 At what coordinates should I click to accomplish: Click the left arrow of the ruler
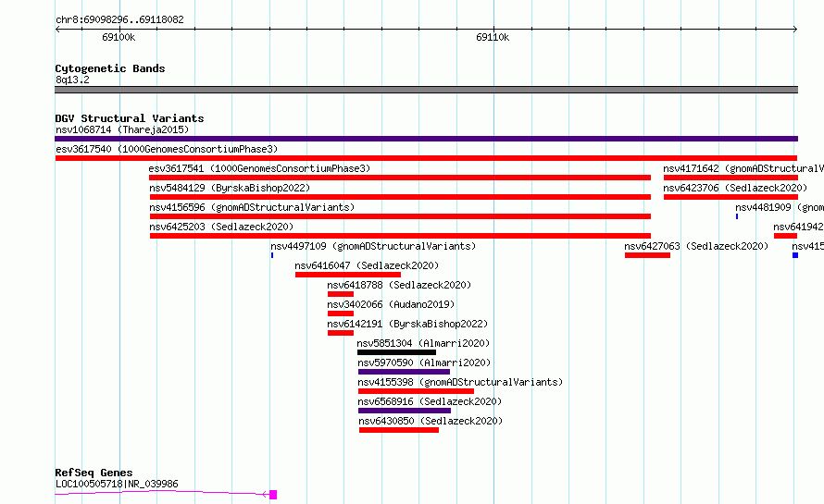point(57,30)
